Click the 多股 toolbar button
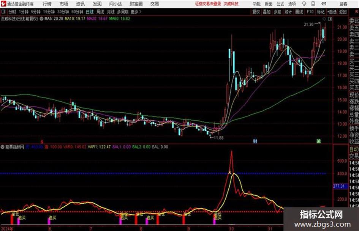359x231 pixels. click(x=277, y=12)
